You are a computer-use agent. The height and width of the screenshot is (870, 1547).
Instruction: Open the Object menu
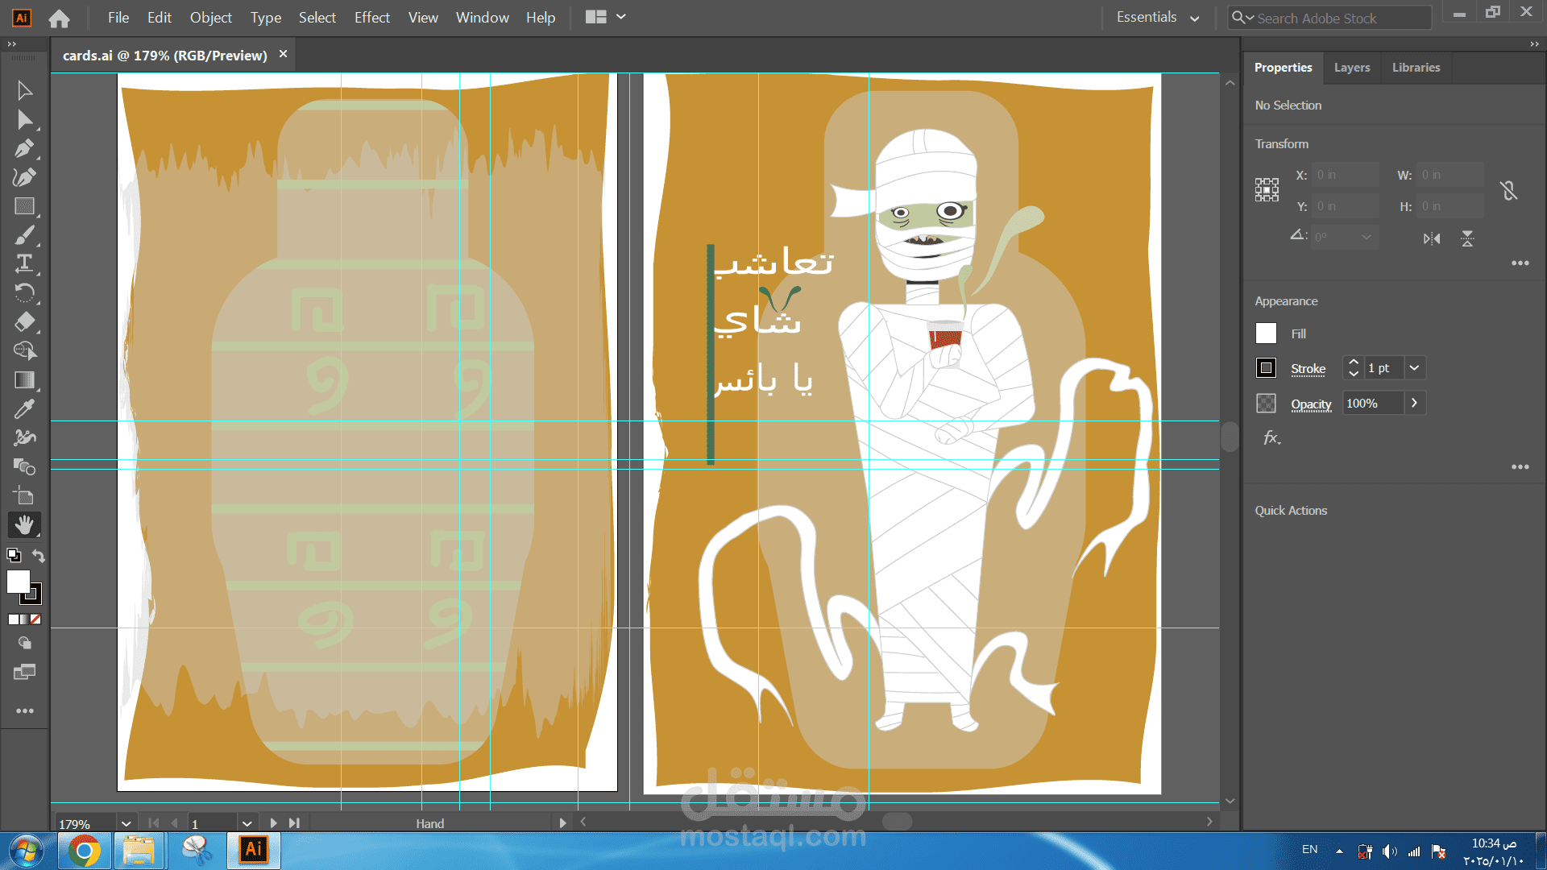pyautogui.click(x=211, y=17)
